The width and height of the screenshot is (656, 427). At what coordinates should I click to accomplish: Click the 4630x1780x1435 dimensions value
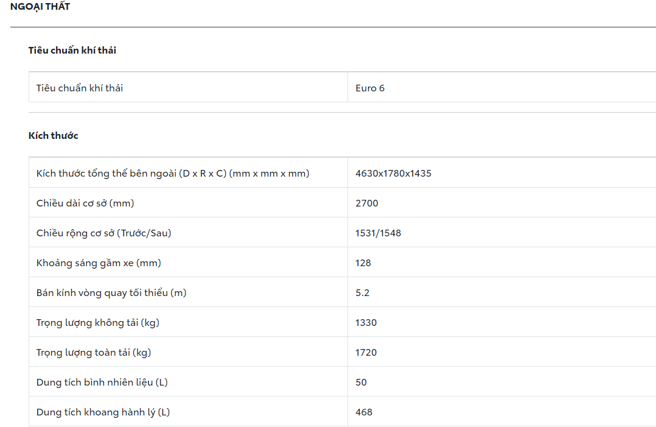click(393, 174)
